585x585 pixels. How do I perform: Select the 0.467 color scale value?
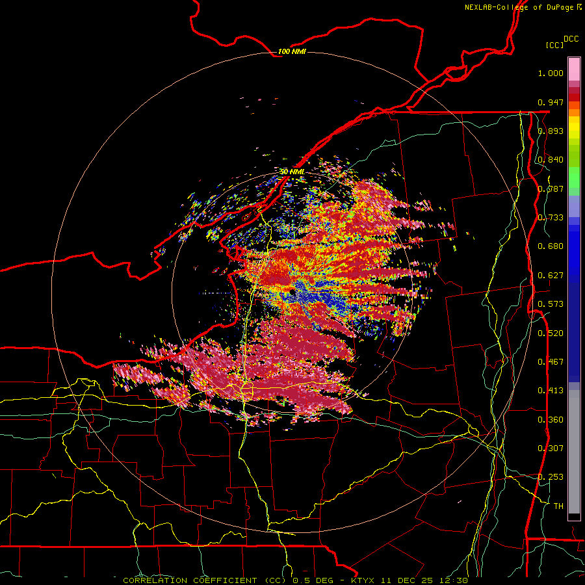[551, 362]
